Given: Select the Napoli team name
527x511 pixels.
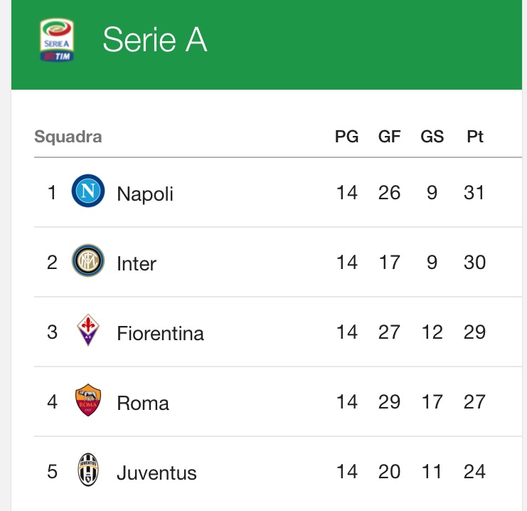Looking at the screenshot, I should (x=145, y=194).
